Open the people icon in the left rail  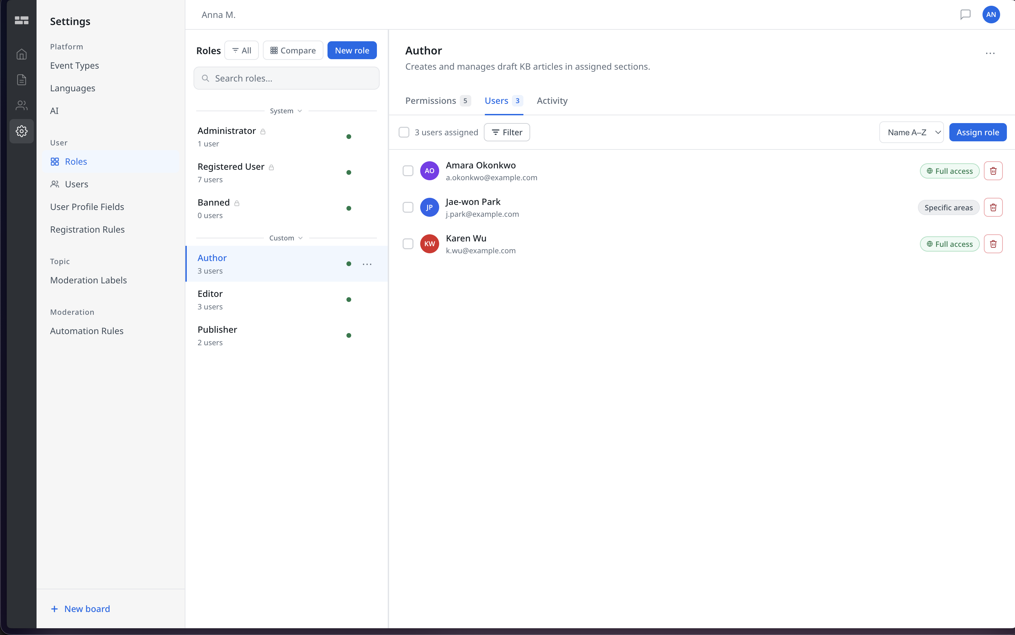(21, 105)
